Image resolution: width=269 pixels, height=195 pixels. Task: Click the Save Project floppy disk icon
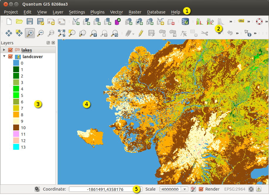(x=30, y=21)
